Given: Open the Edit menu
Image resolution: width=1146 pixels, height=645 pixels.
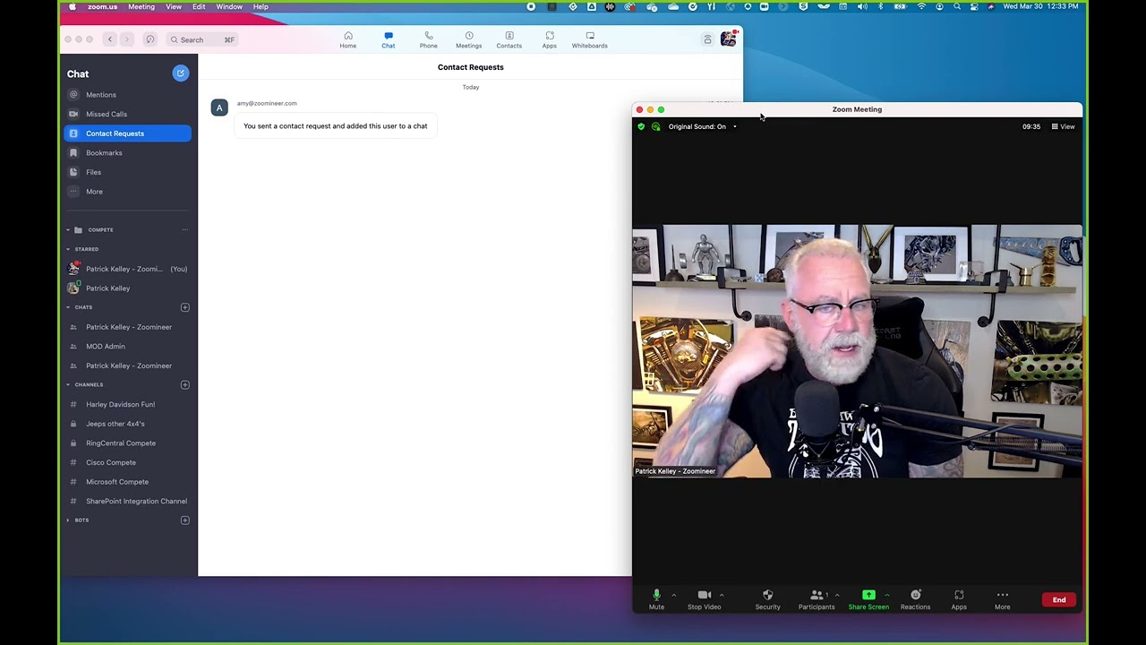Looking at the screenshot, I should click(x=199, y=6).
